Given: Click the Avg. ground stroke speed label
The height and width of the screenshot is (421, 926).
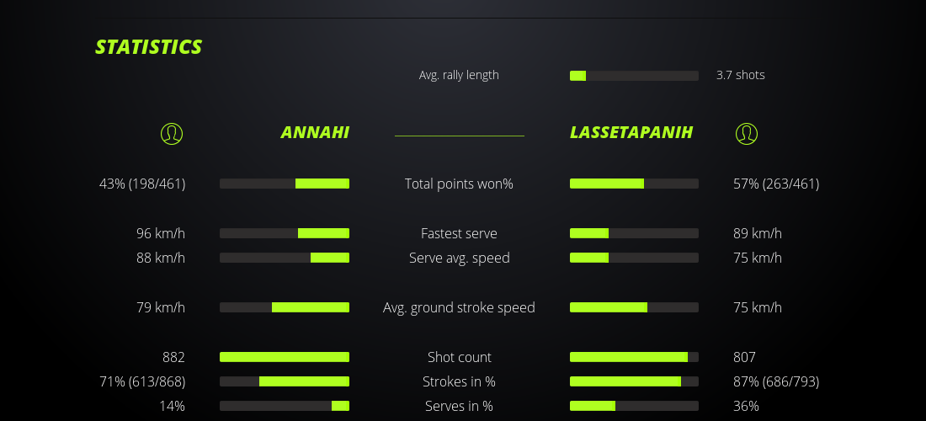Looking at the screenshot, I should click(x=459, y=307).
